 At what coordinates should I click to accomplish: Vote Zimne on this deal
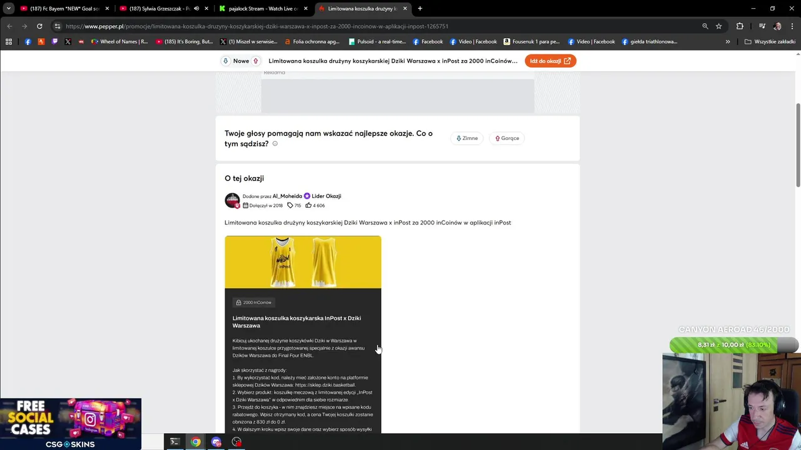pos(467,138)
